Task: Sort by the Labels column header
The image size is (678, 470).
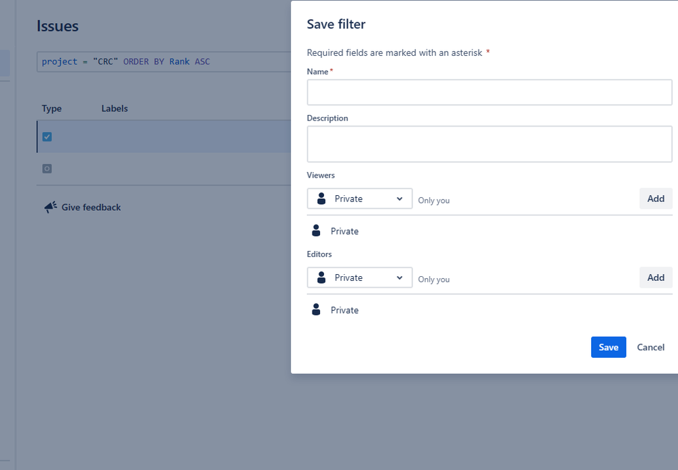Action: coord(115,109)
